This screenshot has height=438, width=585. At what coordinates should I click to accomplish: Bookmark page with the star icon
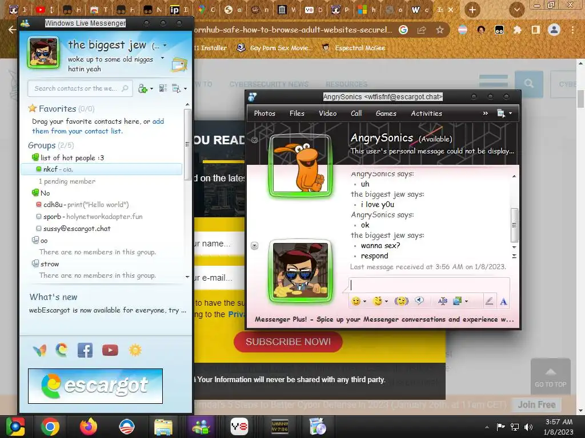(x=440, y=30)
